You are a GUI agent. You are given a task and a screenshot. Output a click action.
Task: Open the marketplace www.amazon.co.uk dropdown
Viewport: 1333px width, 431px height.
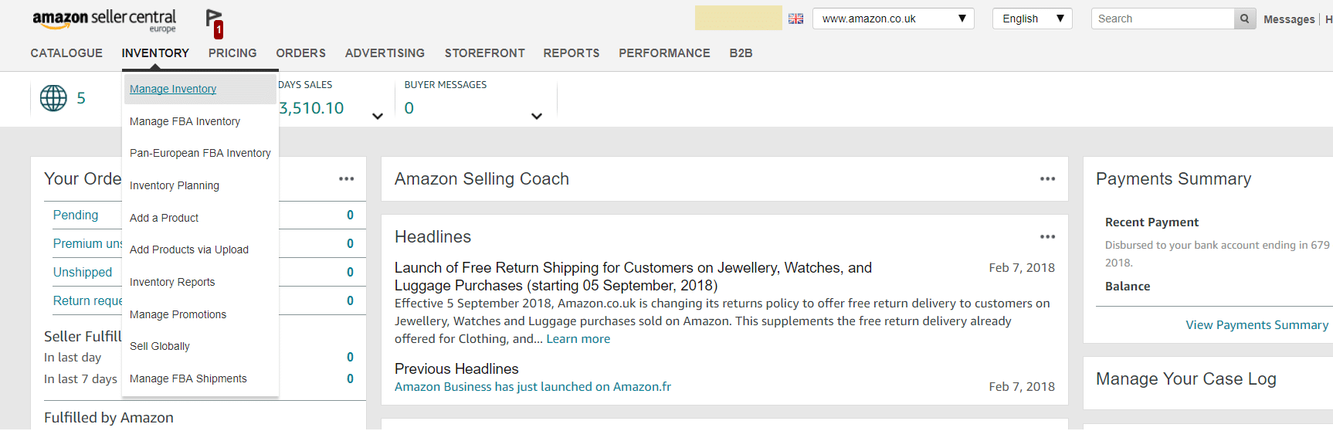[x=893, y=19]
